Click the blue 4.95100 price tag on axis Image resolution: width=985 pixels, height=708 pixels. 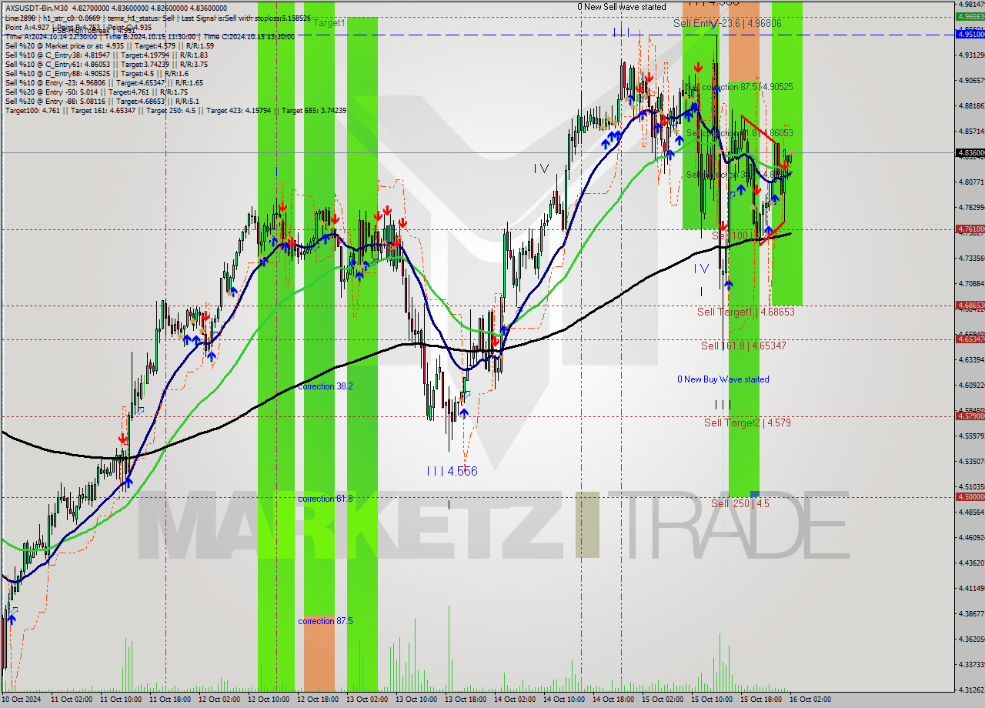click(970, 34)
